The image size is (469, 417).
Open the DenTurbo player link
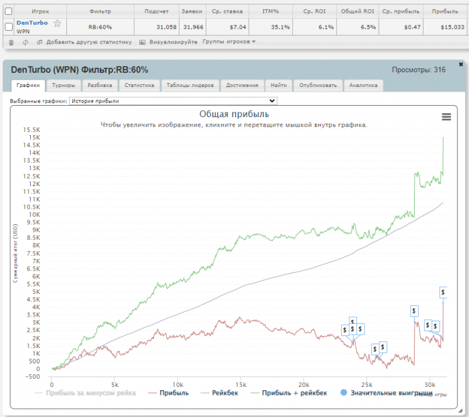pos(32,23)
